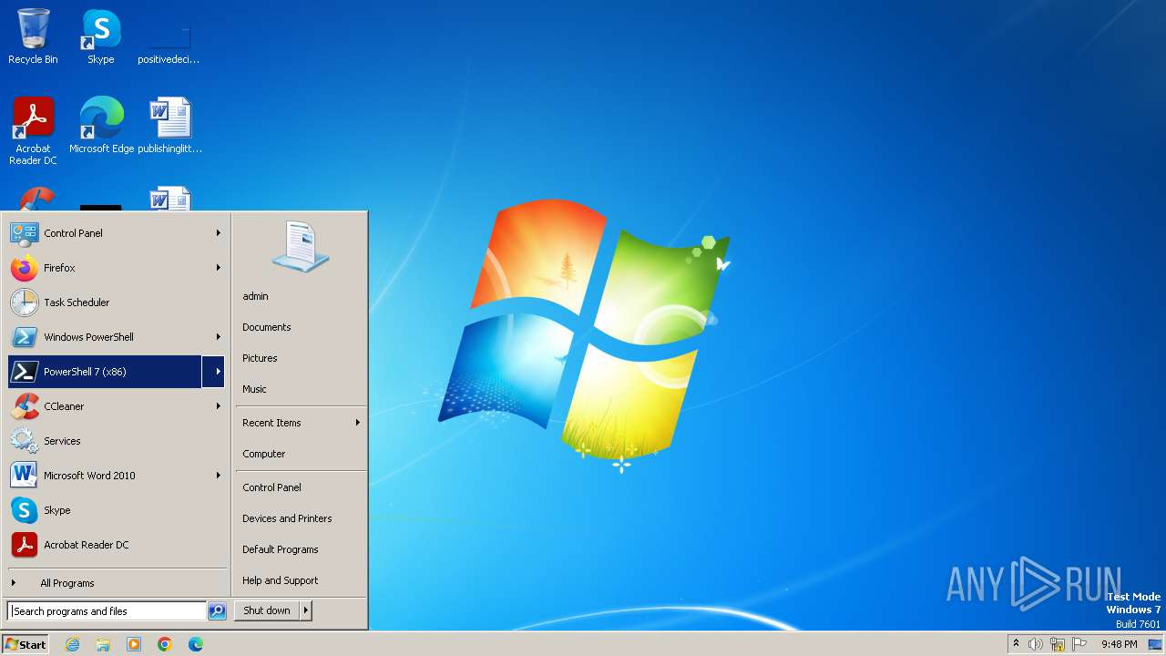Click the Search programs and files box
The width and height of the screenshot is (1166, 656).
tap(107, 611)
